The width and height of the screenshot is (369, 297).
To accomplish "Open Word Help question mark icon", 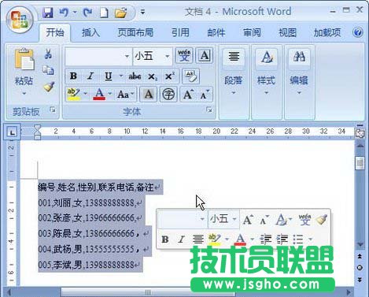I will pyautogui.click(x=358, y=32).
